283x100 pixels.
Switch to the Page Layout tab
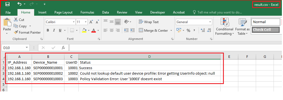pos(63,12)
